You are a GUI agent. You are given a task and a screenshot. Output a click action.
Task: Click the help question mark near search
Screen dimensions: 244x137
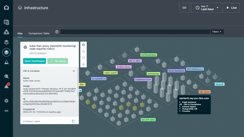57,32
